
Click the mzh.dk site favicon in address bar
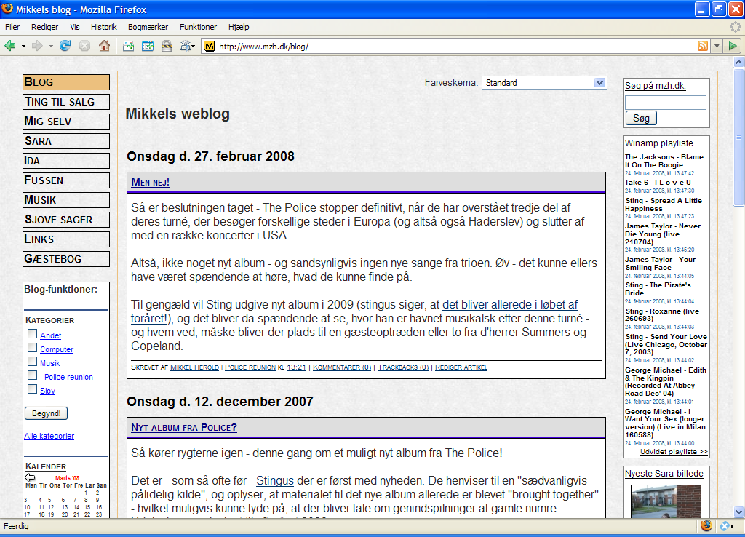pyautogui.click(x=210, y=46)
